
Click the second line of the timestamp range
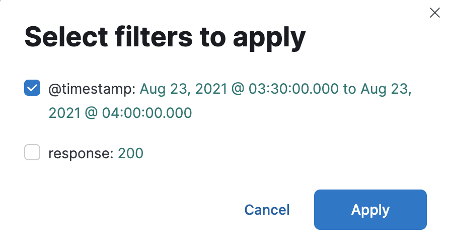(x=120, y=113)
